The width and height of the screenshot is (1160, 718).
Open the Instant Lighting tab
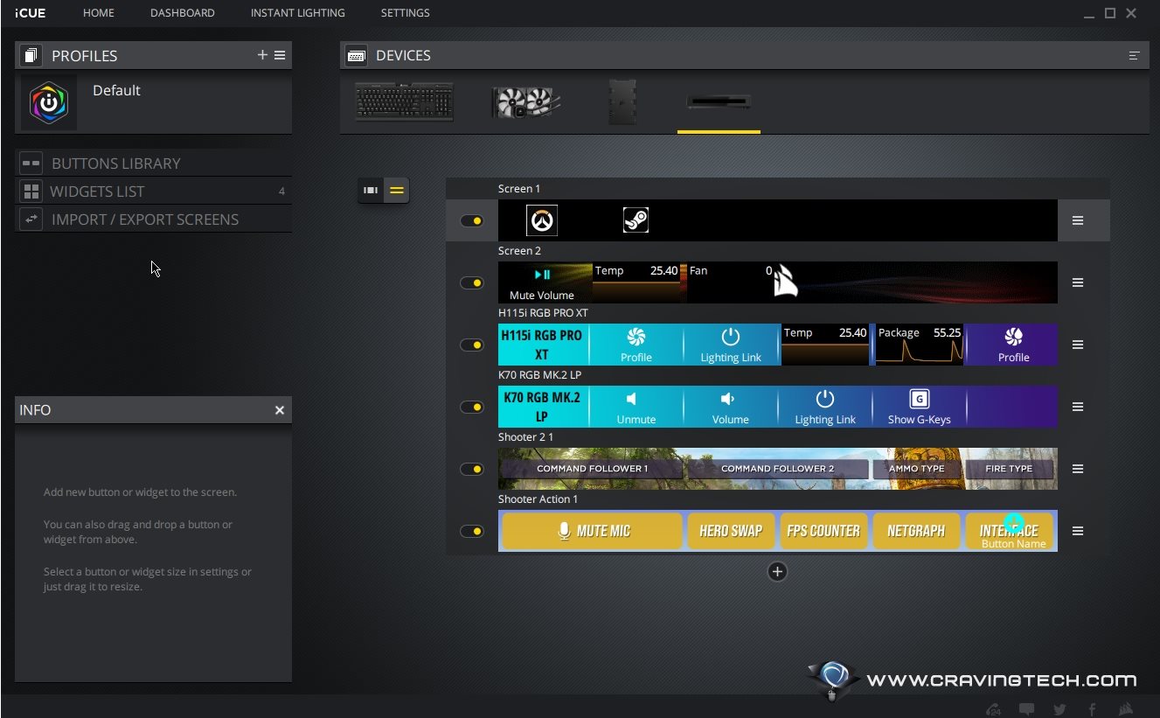(x=298, y=13)
